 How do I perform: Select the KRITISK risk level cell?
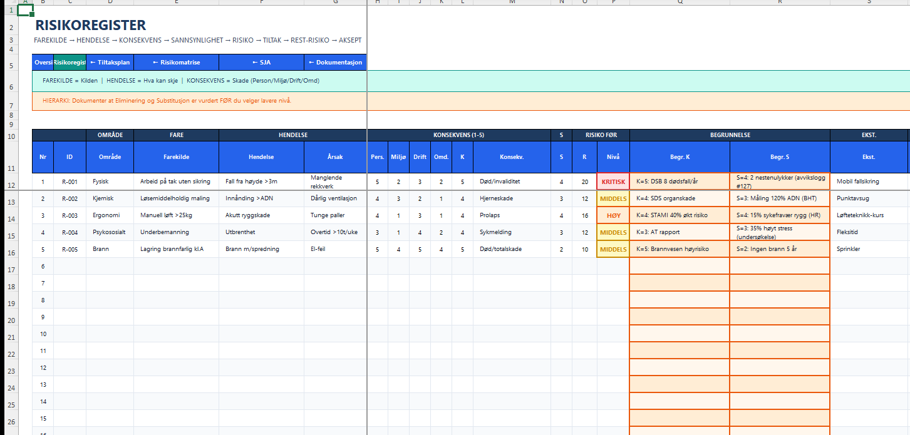point(613,182)
